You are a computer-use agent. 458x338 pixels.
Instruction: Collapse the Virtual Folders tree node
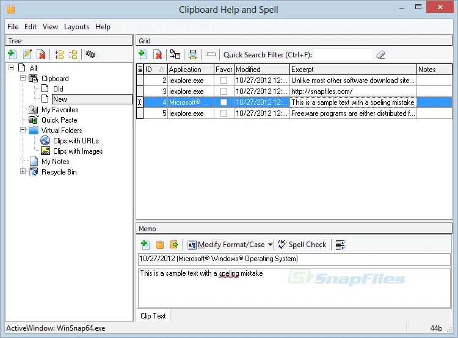(23, 130)
